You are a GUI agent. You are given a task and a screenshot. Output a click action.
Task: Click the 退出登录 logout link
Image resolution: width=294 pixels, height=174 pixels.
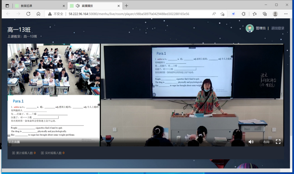coord(278,28)
